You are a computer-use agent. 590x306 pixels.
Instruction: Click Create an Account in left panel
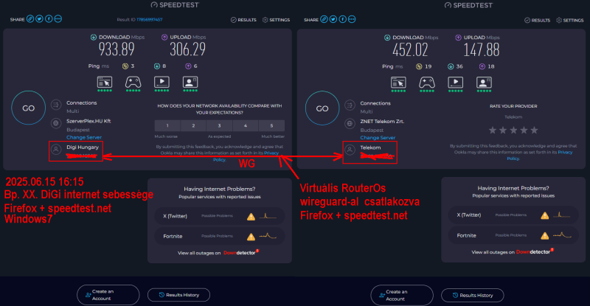point(108,295)
